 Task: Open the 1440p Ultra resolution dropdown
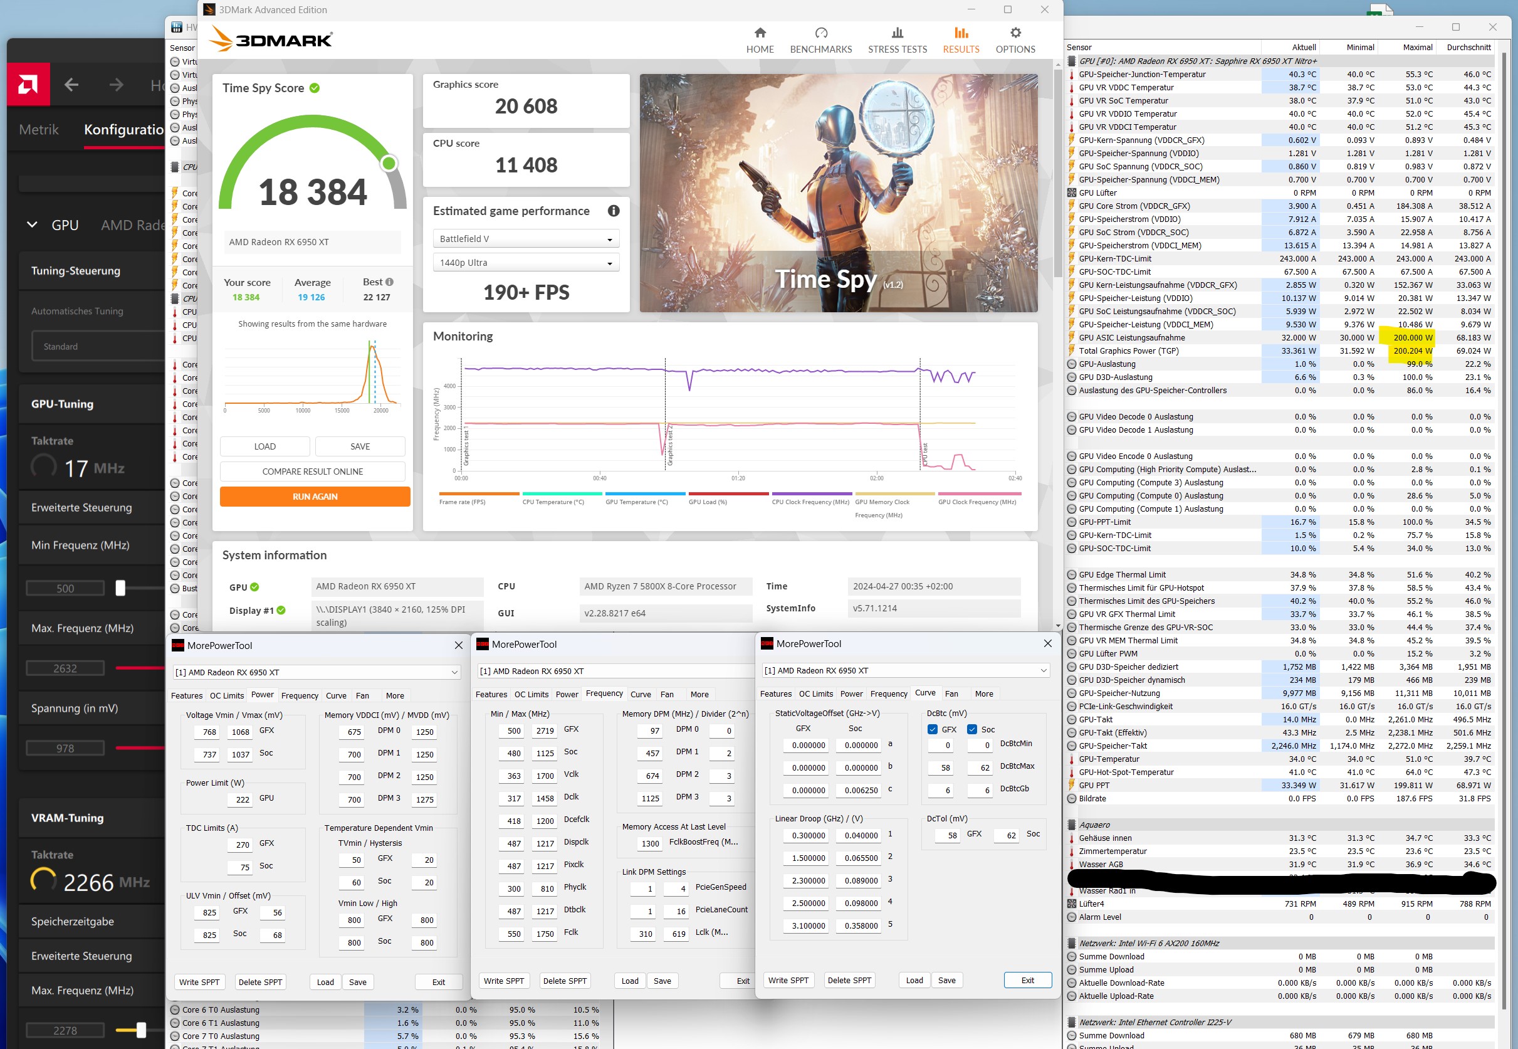tap(526, 263)
